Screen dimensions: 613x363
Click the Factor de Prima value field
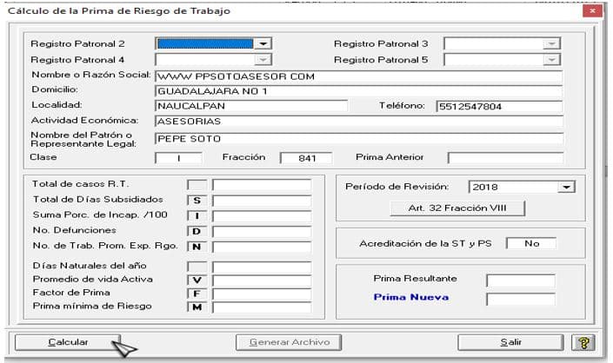(x=262, y=294)
